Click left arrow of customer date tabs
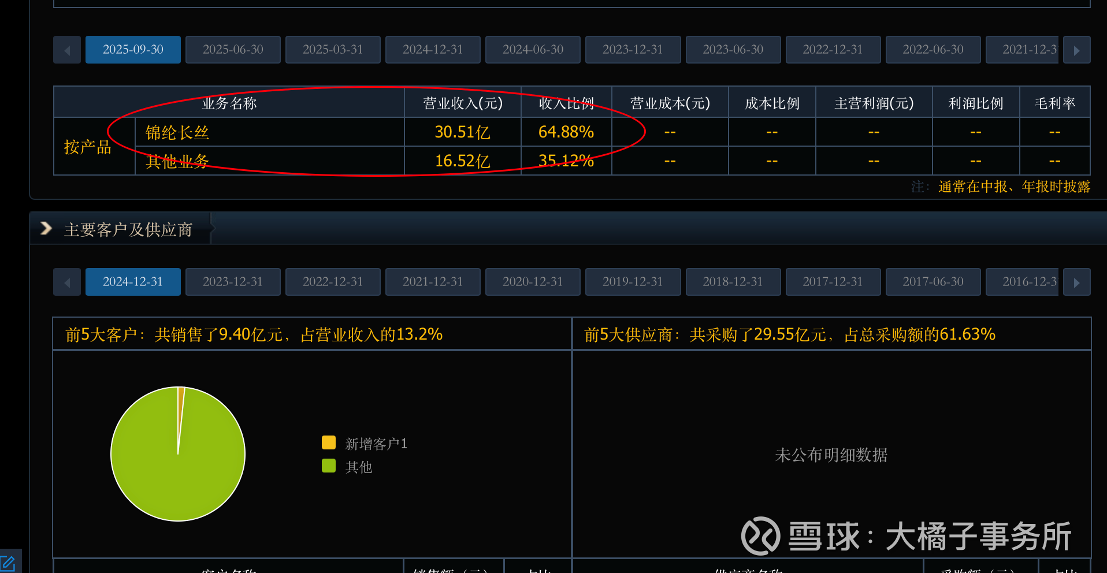 [x=67, y=282]
